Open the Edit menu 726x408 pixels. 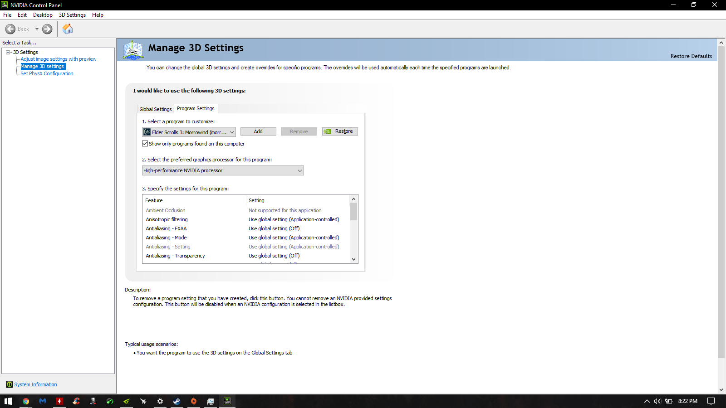click(22, 15)
